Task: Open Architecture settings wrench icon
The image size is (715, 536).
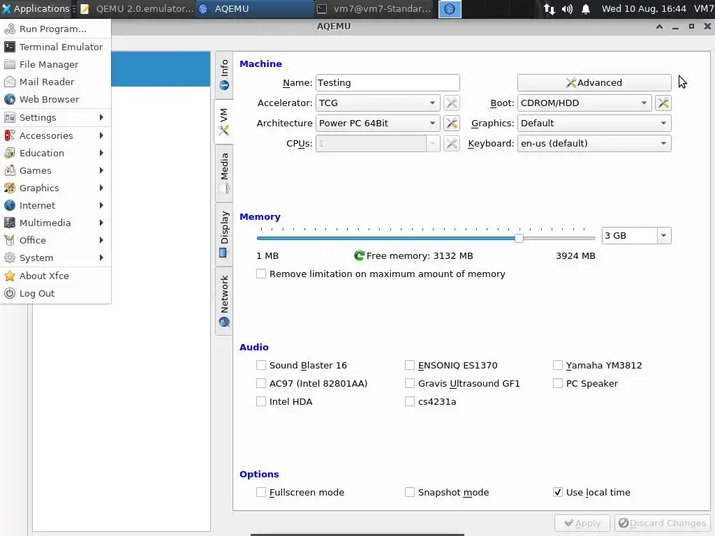Action: [x=452, y=123]
